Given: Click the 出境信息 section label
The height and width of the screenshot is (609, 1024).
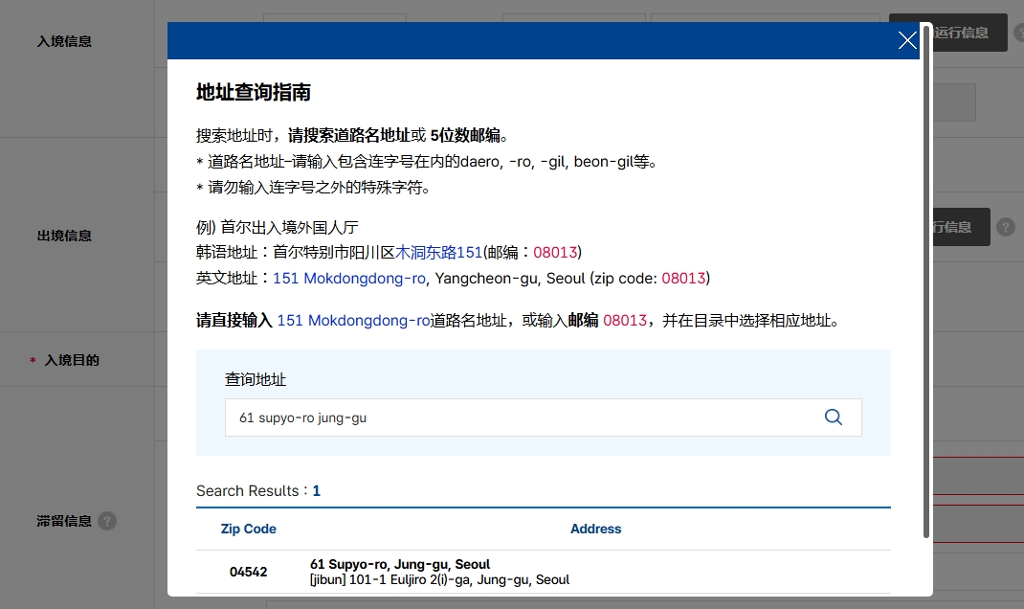Looking at the screenshot, I should [x=64, y=236].
